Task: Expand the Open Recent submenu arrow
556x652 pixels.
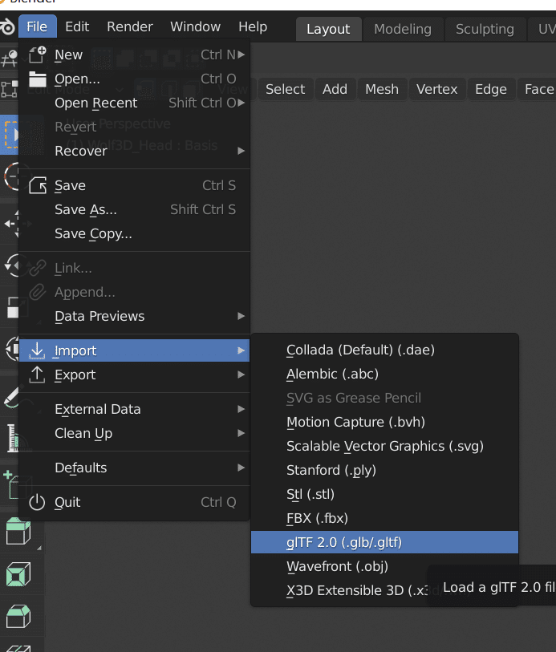Action: tap(241, 103)
